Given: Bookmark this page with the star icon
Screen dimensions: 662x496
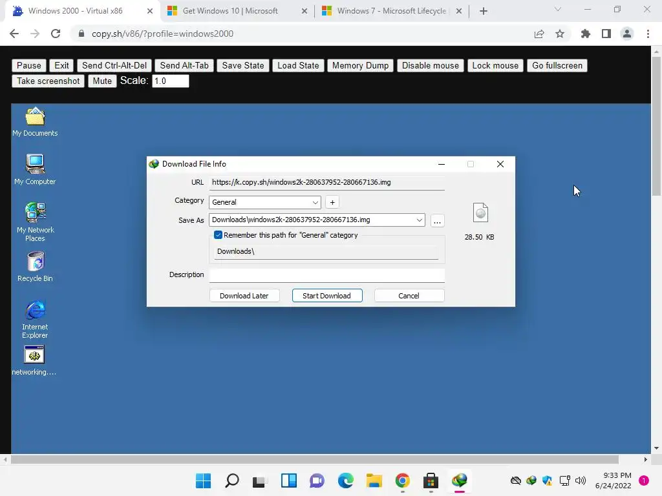Looking at the screenshot, I should 560,34.
